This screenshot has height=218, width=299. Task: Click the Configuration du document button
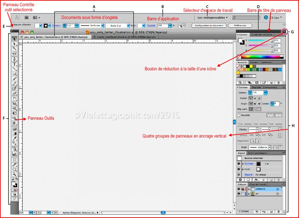click(x=209, y=26)
